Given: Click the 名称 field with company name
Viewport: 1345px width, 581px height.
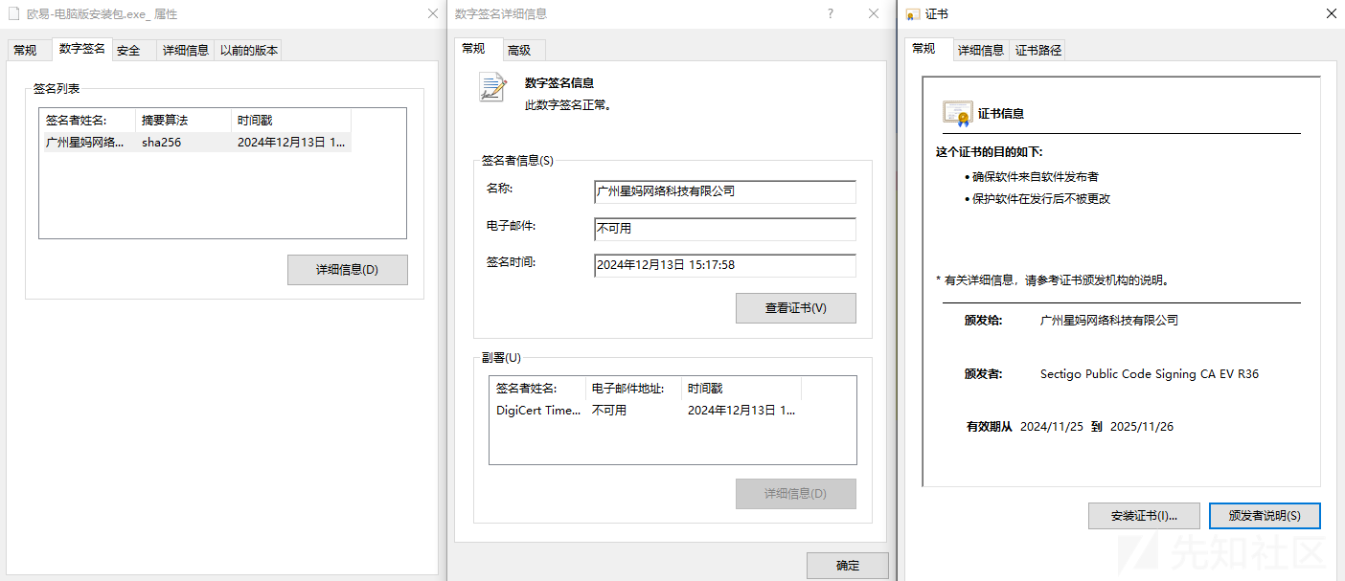Looking at the screenshot, I should tap(725, 191).
